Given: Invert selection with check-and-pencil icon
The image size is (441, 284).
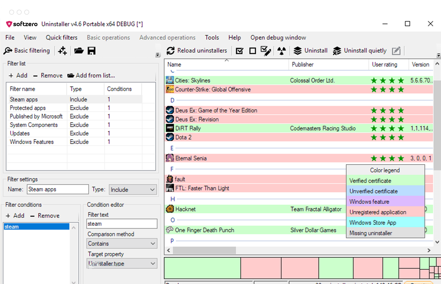Looking at the screenshot, I should [266, 51].
